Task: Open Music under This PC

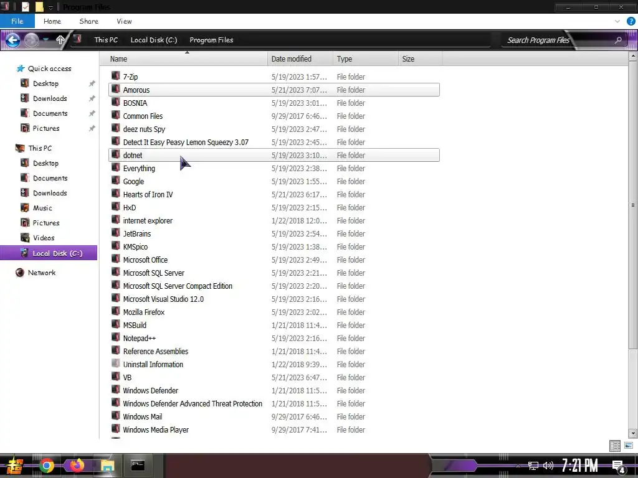Action: click(x=42, y=208)
